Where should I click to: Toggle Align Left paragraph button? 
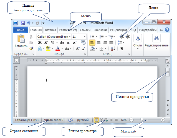(92, 43)
